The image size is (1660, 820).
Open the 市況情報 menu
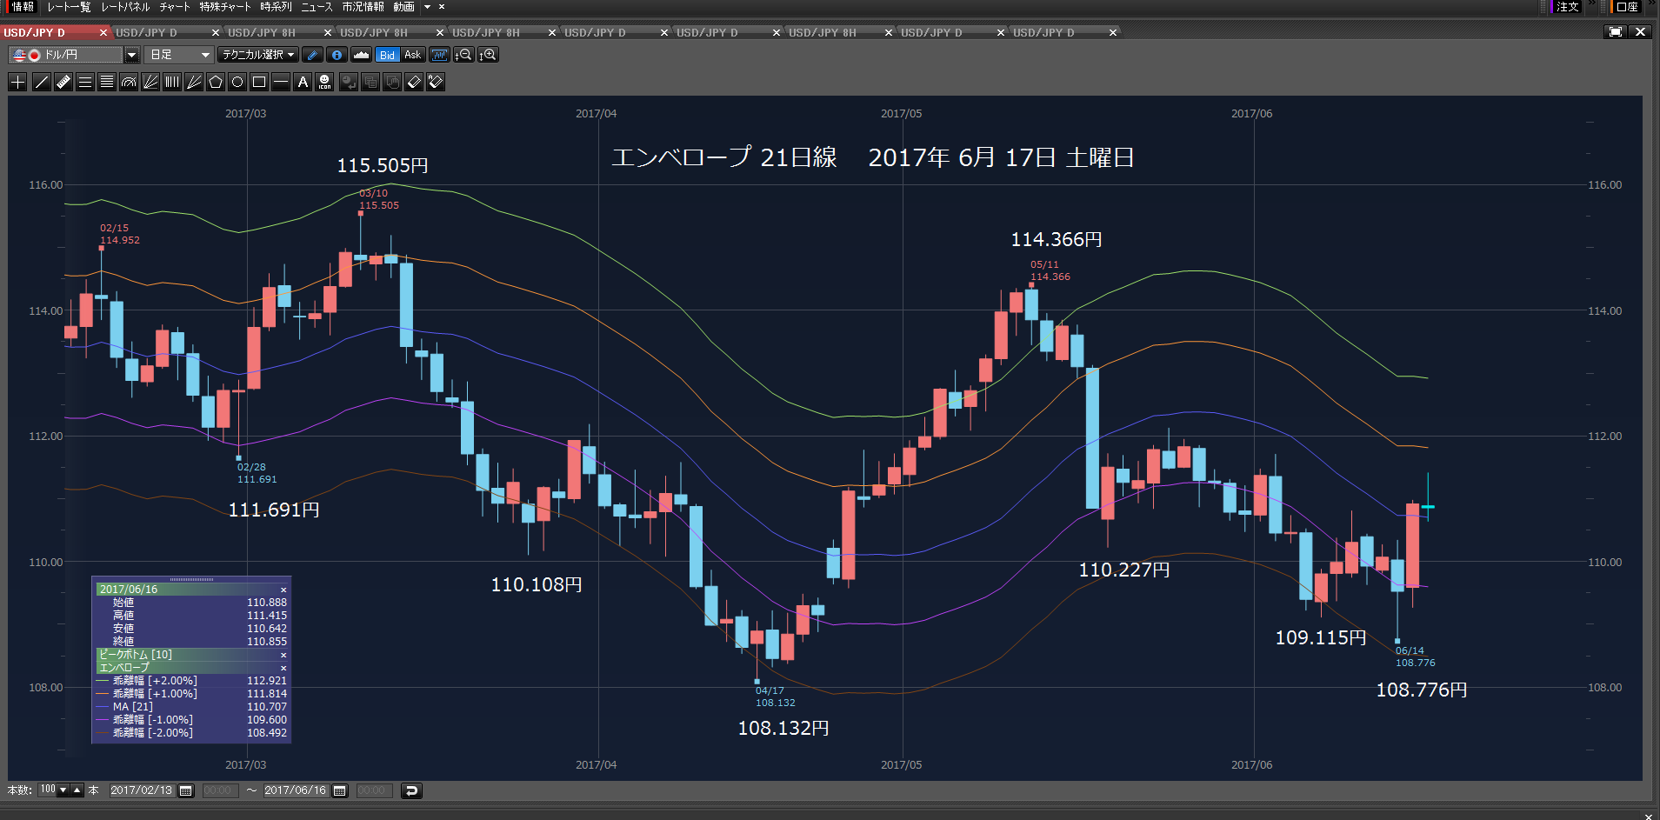coord(363,7)
